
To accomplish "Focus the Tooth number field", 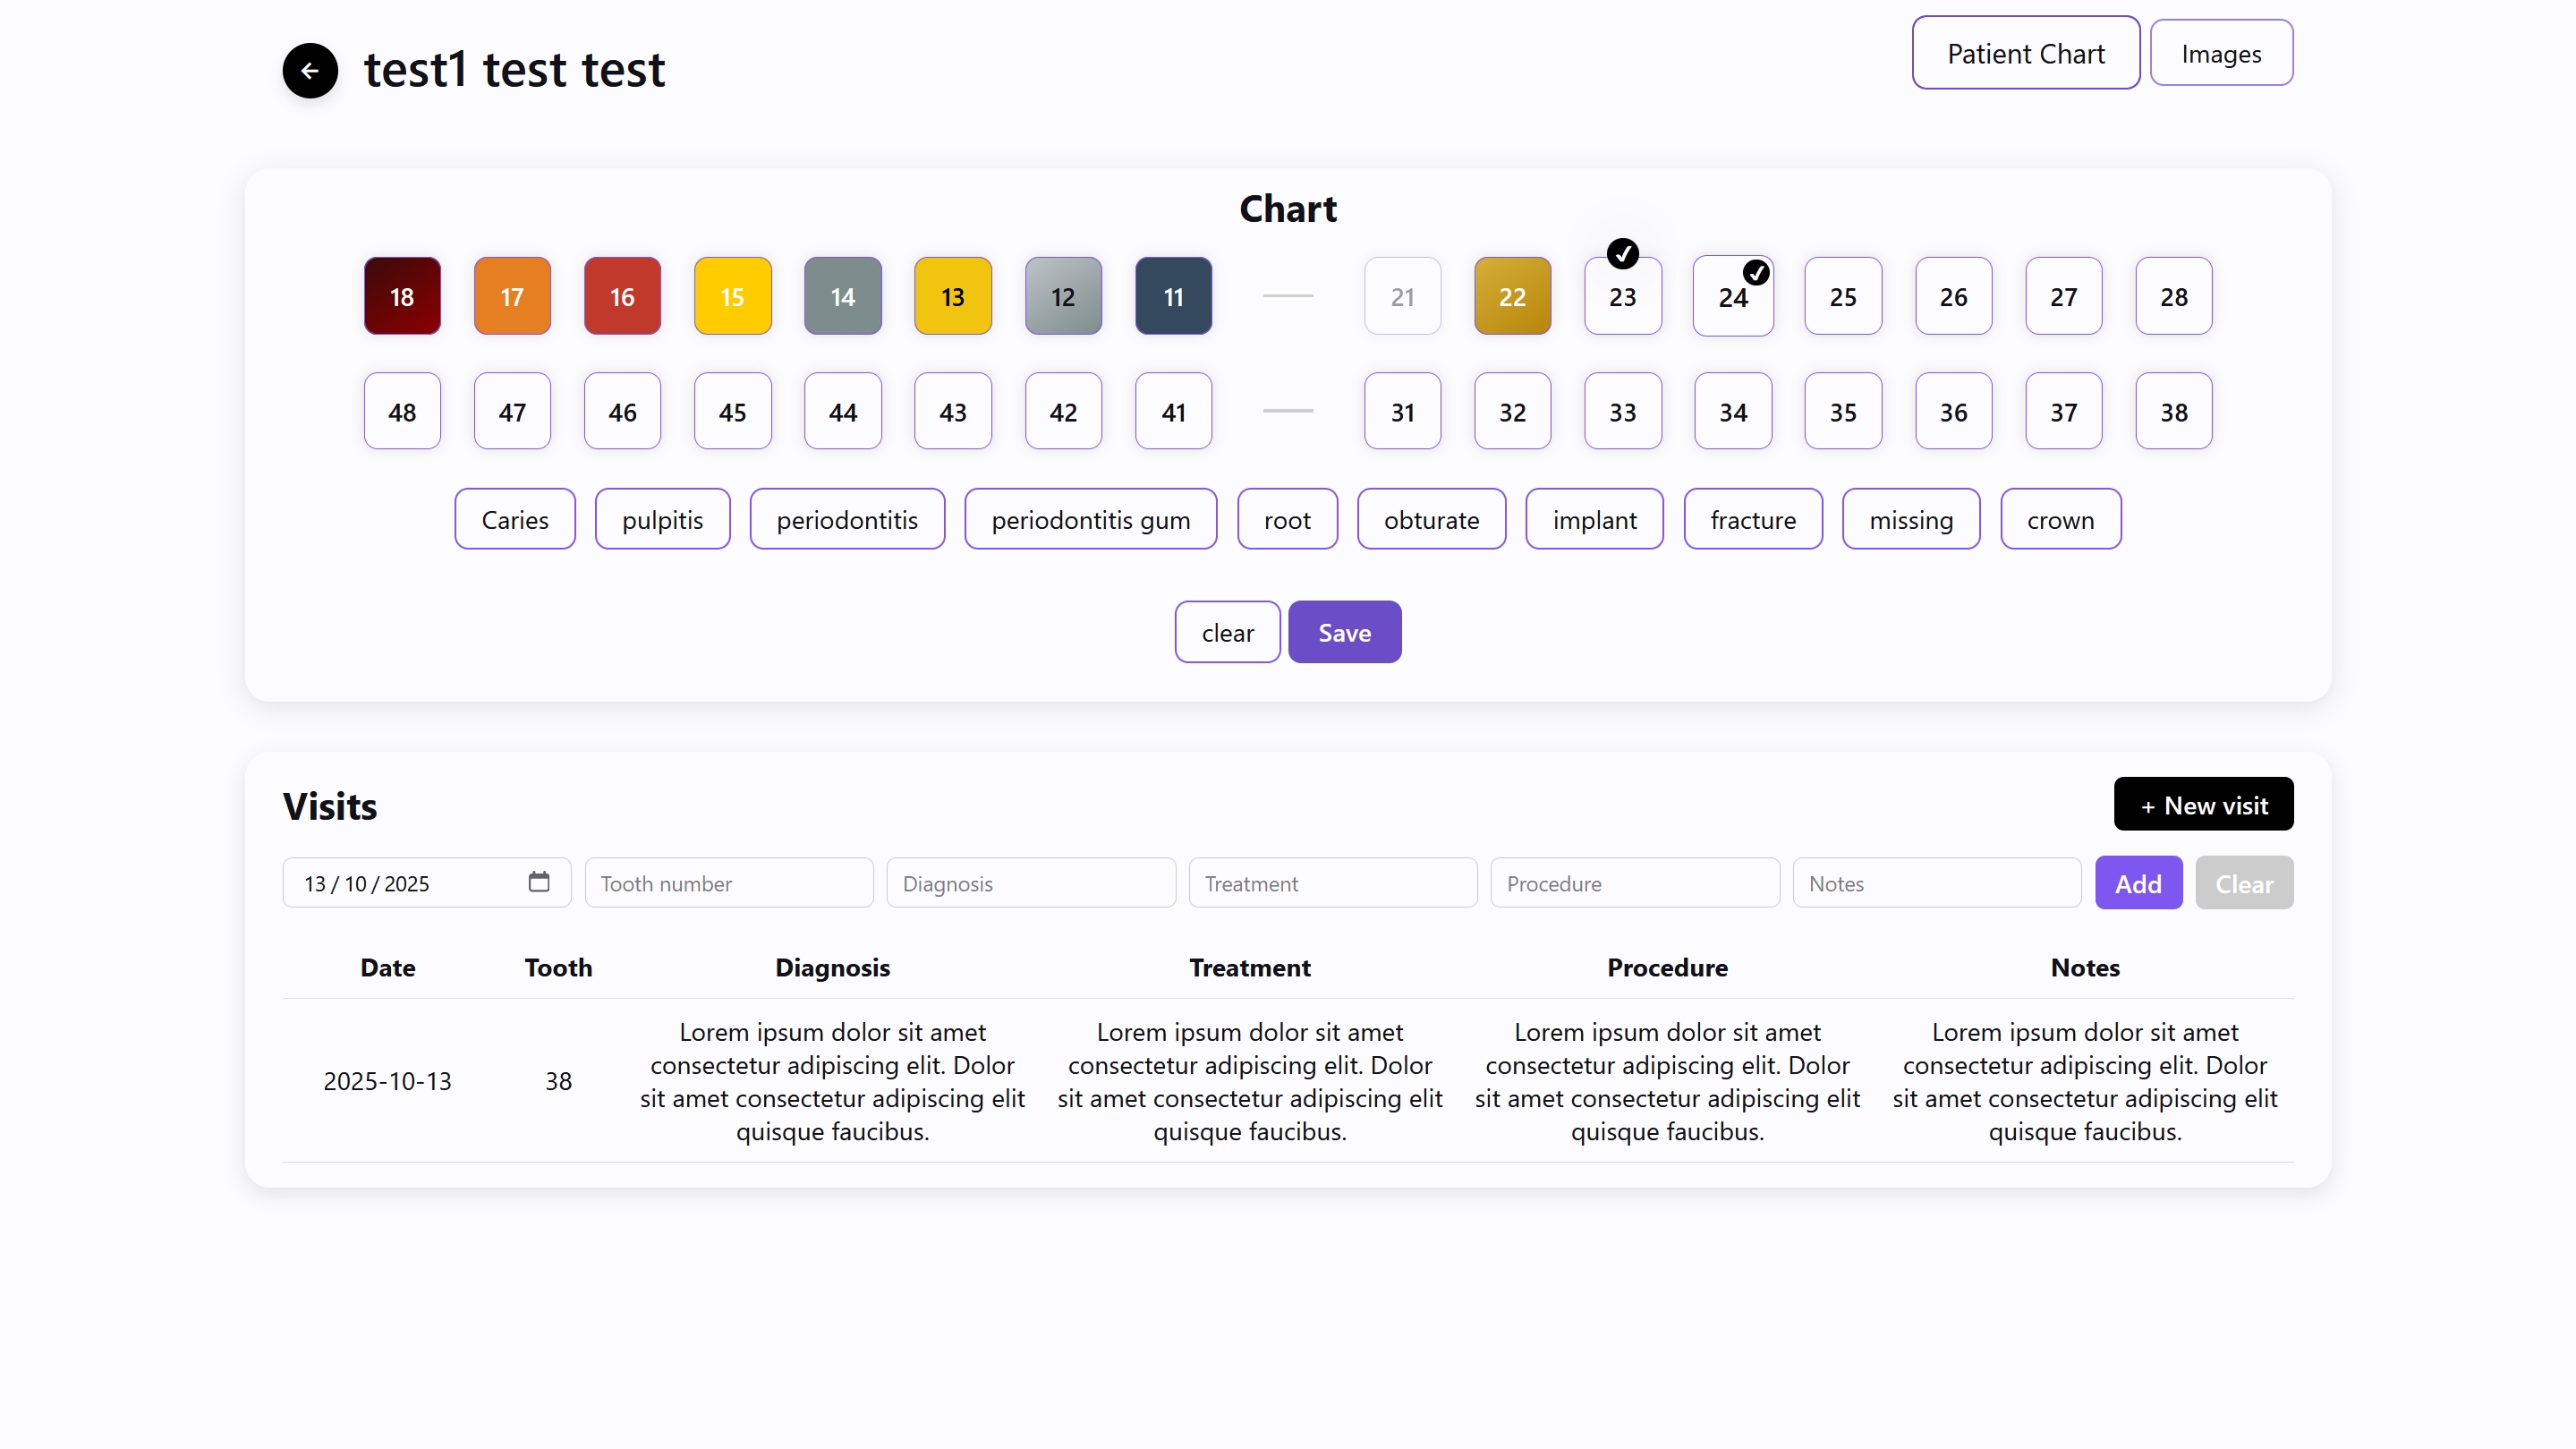I will tap(729, 883).
